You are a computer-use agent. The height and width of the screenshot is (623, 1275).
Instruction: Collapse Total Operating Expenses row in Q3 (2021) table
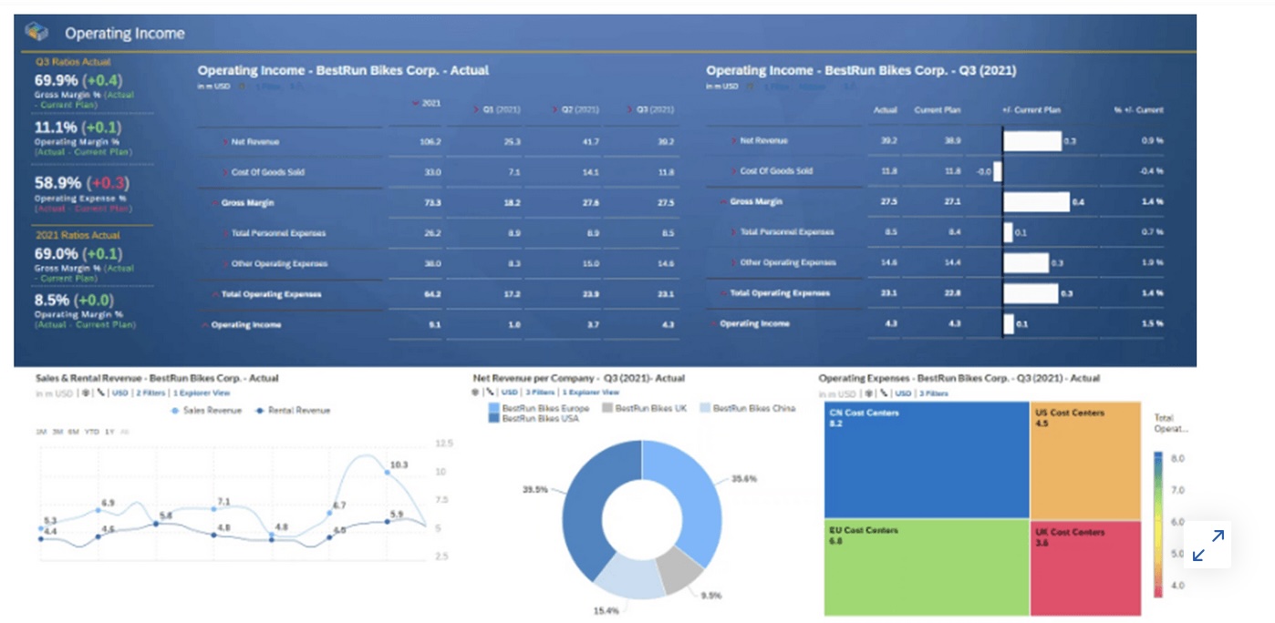click(x=723, y=293)
